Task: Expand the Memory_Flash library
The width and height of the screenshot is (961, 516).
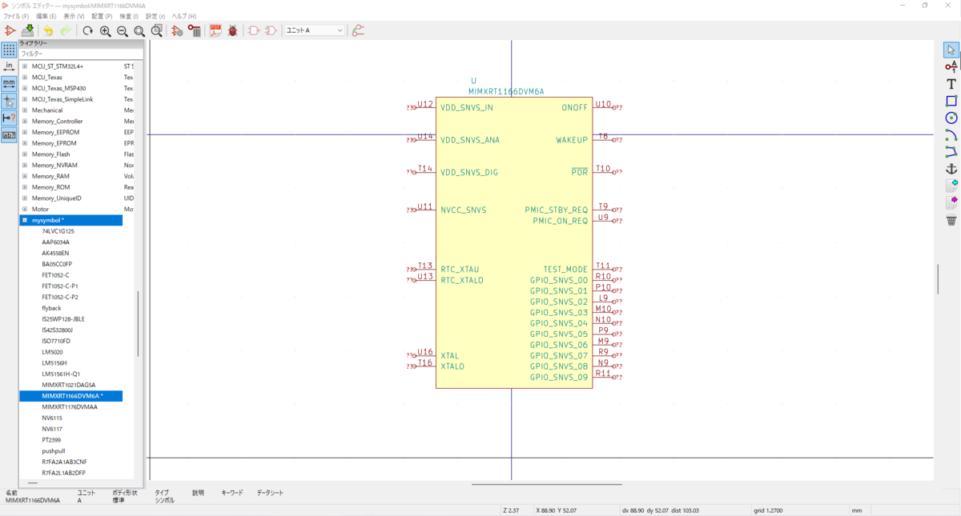Action: click(24, 154)
